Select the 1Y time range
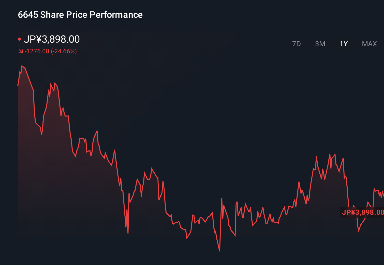384x265 pixels. point(343,44)
